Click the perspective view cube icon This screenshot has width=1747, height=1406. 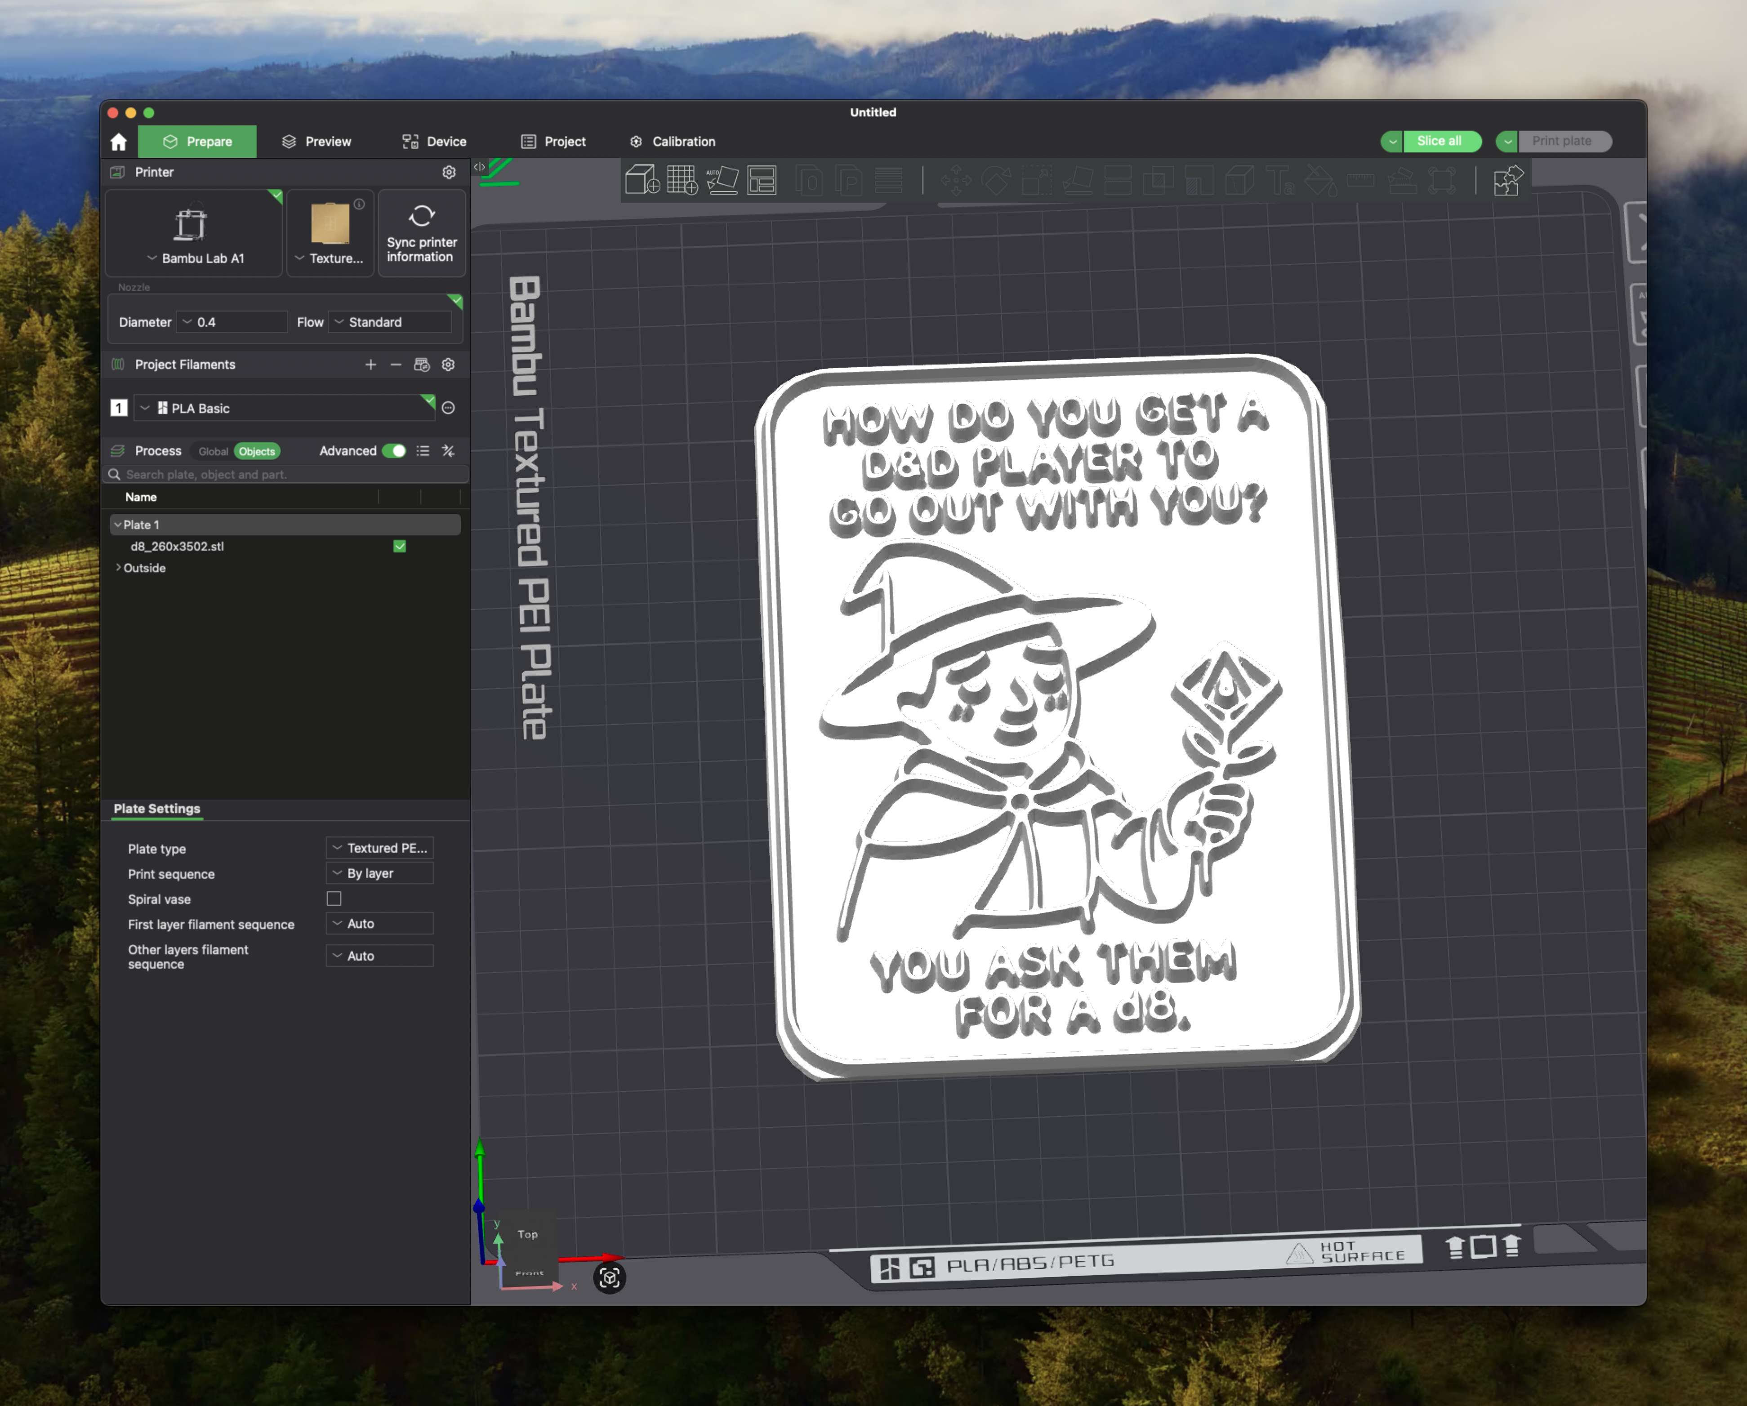(x=609, y=1278)
